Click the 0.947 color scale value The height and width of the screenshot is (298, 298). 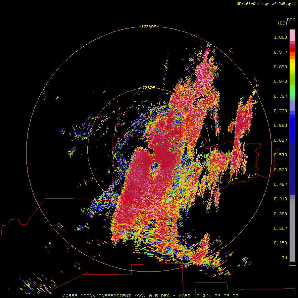(280, 52)
